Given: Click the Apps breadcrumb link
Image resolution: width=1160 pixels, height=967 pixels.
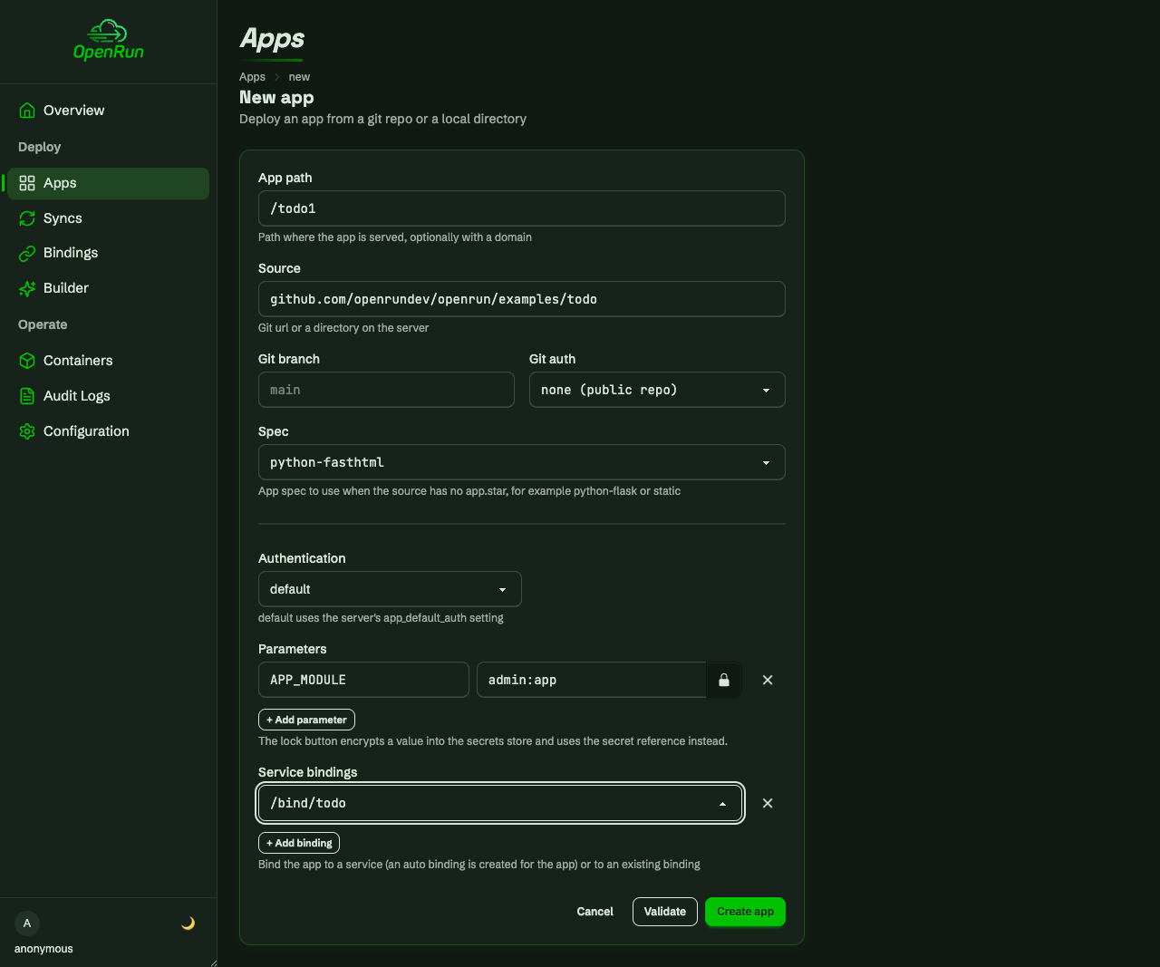Looking at the screenshot, I should point(252,77).
